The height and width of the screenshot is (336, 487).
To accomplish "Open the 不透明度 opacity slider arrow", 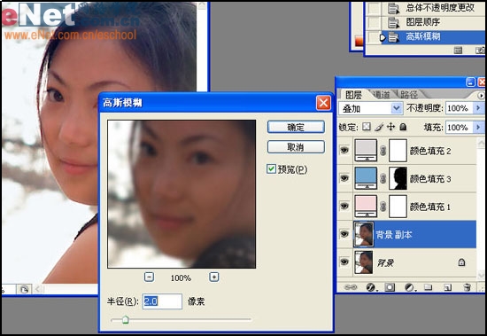I will coord(478,108).
